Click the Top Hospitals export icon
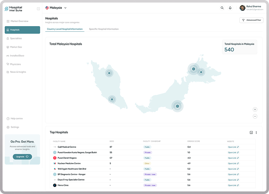The height and width of the screenshot is (194, 269). (x=251, y=132)
